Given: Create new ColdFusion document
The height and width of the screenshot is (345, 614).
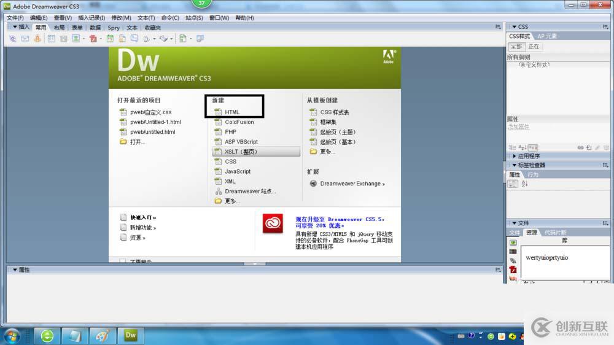Looking at the screenshot, I should pos(239,122).
